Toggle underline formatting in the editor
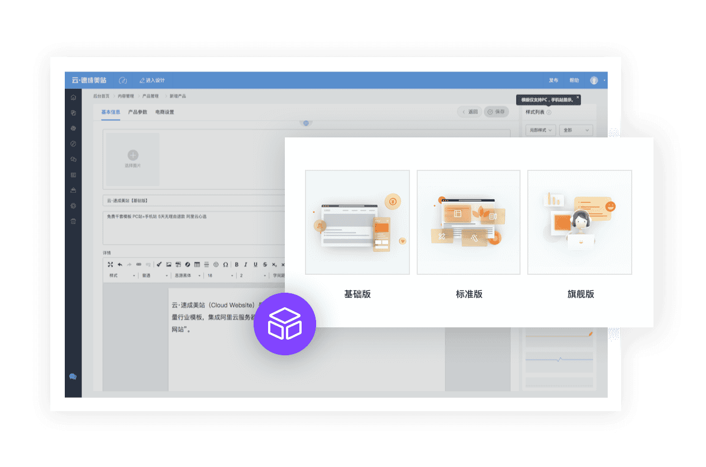Viewport: 706px width, 467px height. [255, 265]
